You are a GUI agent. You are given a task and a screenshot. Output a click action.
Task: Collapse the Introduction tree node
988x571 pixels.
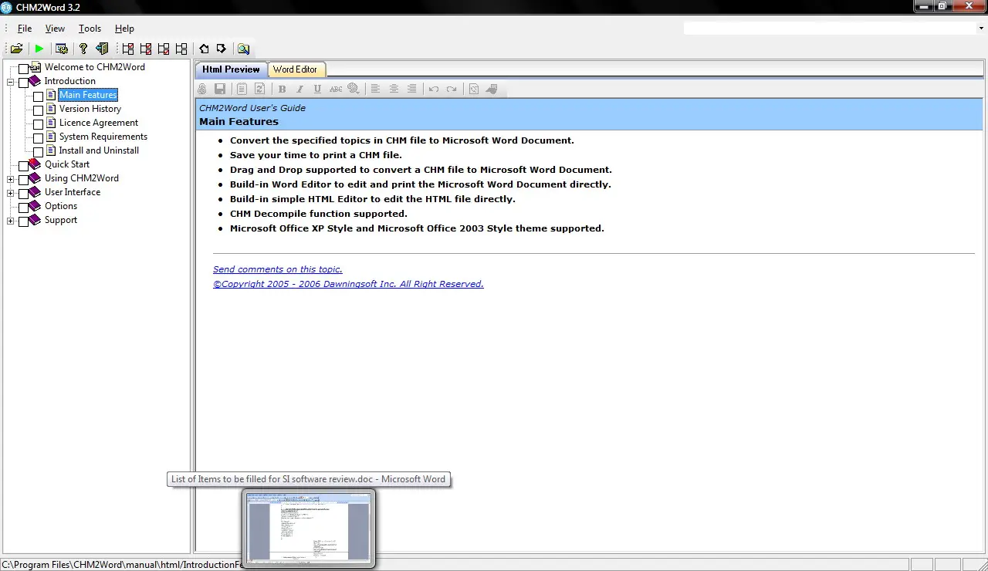point(11,81)
